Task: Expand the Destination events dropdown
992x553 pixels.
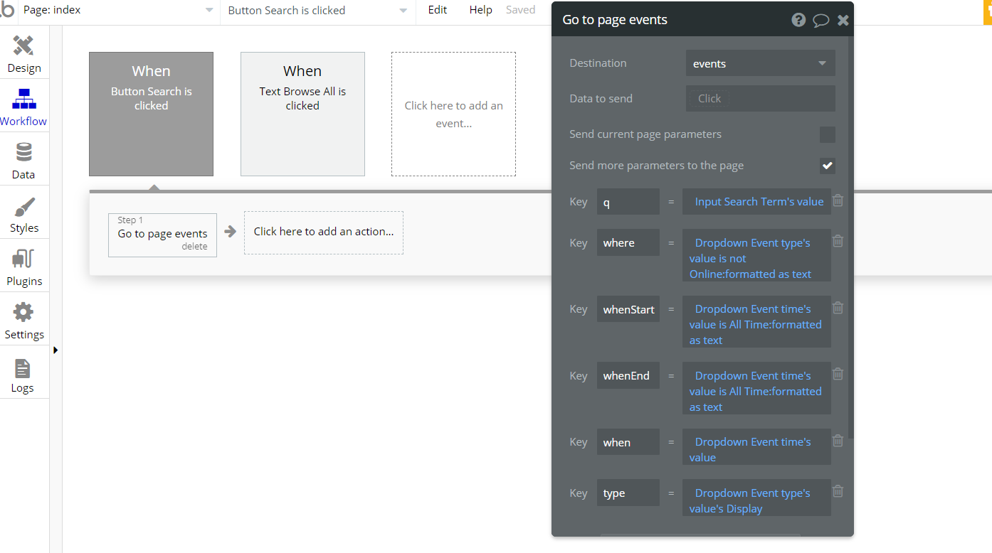Action: (760, 63)
